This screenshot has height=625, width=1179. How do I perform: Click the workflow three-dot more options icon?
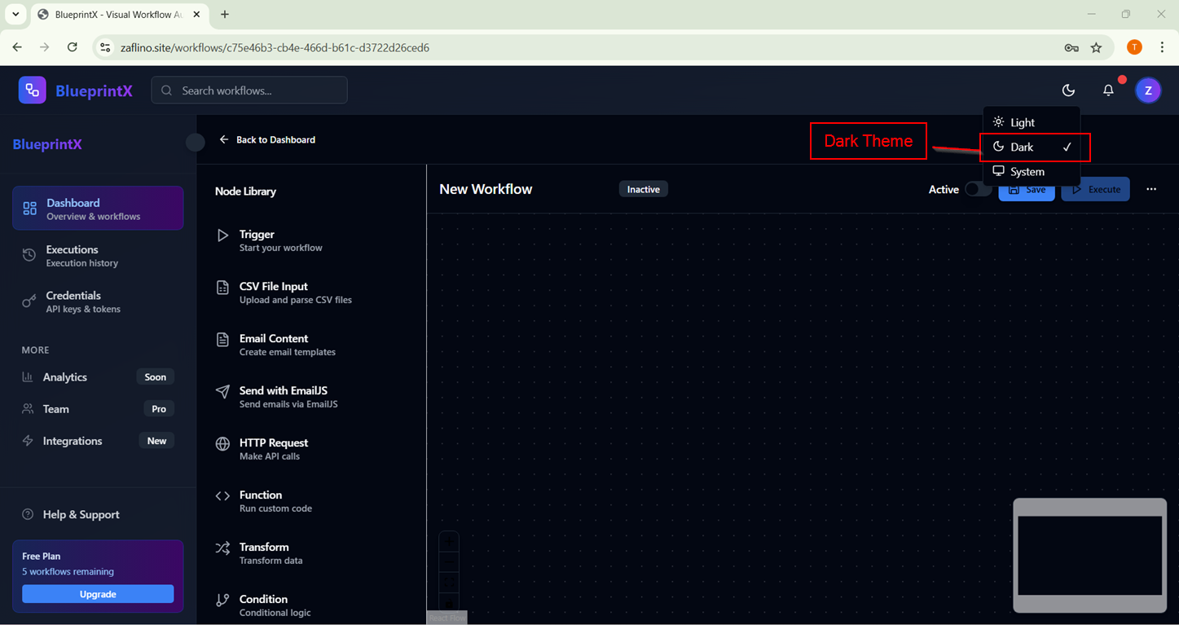pos(1151,189)
